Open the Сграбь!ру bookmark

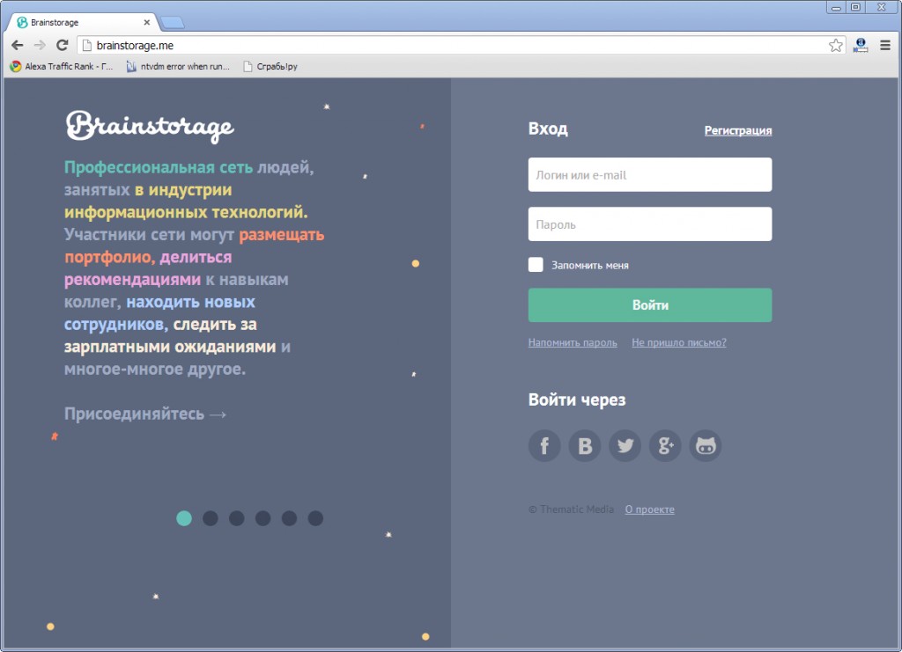pyautogui.click(x=270, y=67)
